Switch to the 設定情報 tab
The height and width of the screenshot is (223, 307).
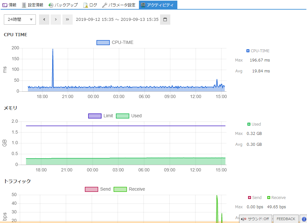[x=32, y=5]
